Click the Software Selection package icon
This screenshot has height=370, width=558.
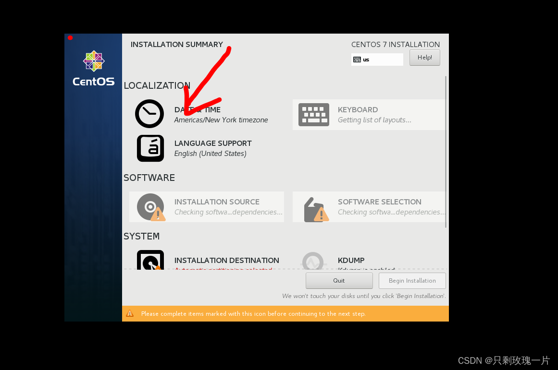click(x=316, y=210)
